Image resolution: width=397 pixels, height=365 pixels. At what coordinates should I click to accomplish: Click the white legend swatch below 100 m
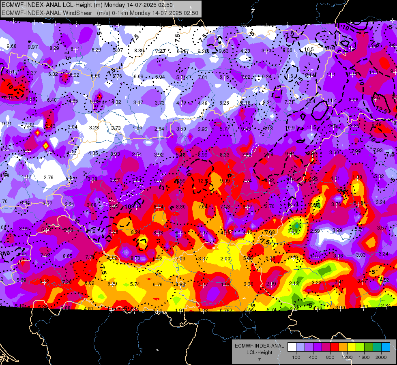[292, 347]
